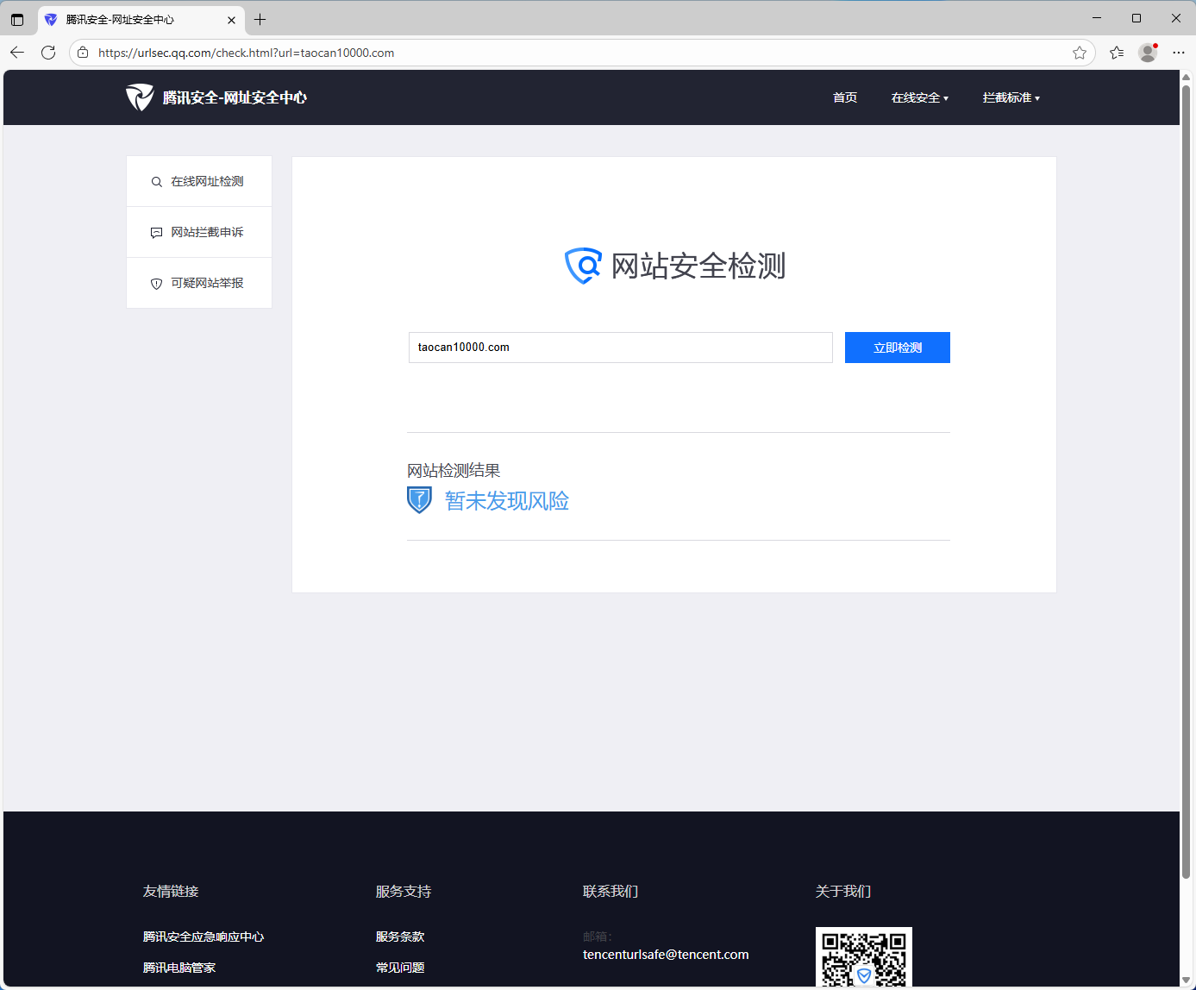Open a new tab with plus icon
1196x990 pixels.
tap(260, 19)
